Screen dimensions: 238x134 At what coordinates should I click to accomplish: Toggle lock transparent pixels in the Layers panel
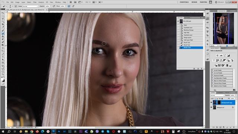[x=215, y=99]
